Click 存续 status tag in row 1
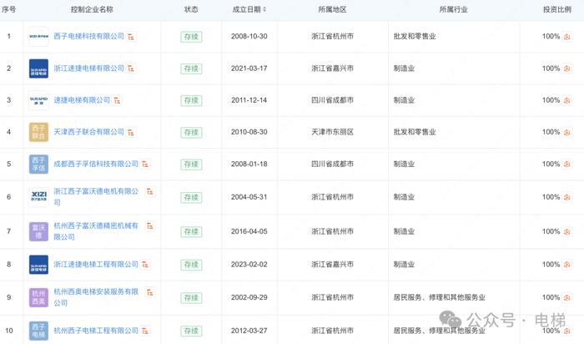 (191, 37)
